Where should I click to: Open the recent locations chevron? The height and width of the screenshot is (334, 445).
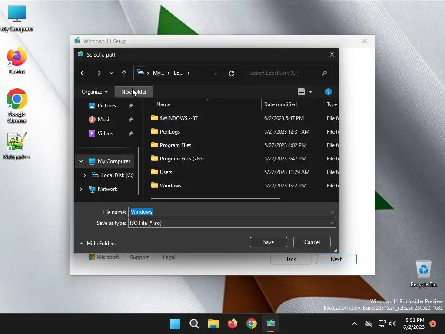pos(111,73)
